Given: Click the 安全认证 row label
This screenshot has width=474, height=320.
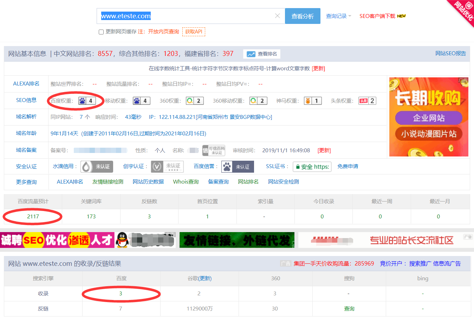Looking at the screenshot, I should pyautogui.click(x=26, y=167).
